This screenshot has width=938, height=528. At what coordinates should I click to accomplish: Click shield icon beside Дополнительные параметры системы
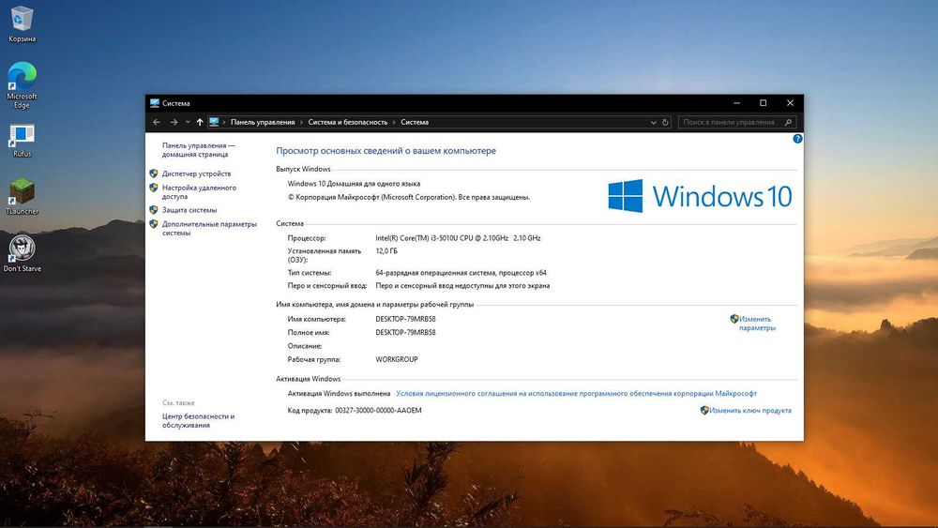click(154, 224)
